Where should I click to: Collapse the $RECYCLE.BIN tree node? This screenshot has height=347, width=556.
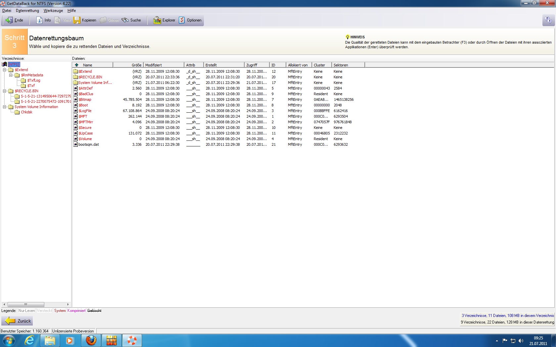point(5,91)
